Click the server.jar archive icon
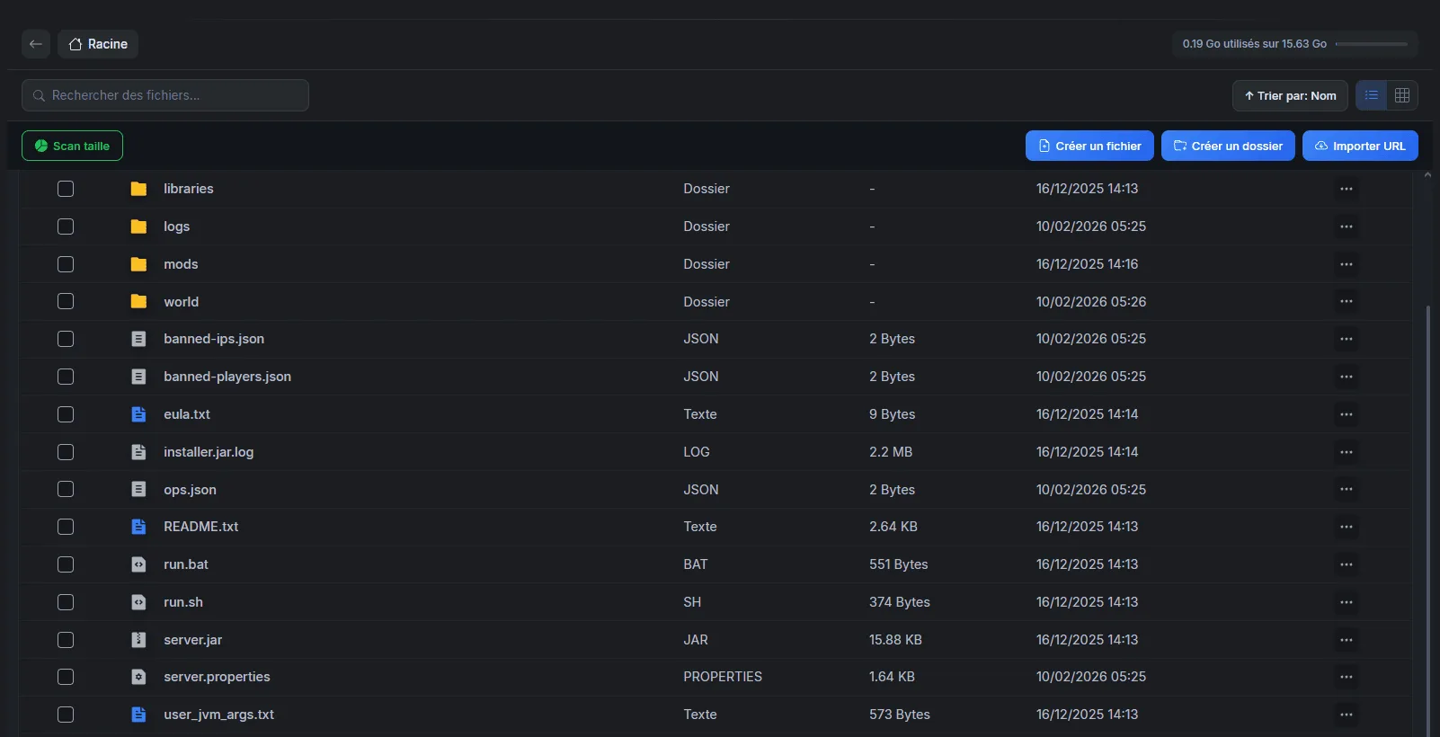Viewport: 1440px width, 737px height. click(x=138, y=640)
